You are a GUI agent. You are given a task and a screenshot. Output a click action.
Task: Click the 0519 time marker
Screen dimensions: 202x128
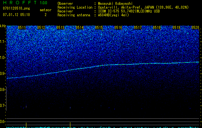click(176, 28)
